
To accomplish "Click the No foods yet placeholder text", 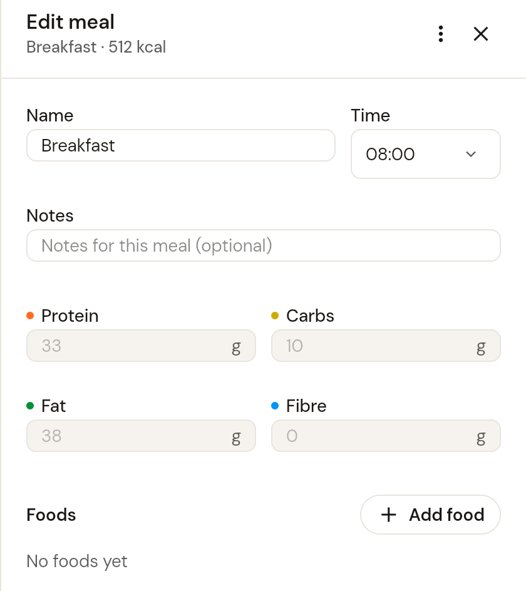I will coord(77,561).
